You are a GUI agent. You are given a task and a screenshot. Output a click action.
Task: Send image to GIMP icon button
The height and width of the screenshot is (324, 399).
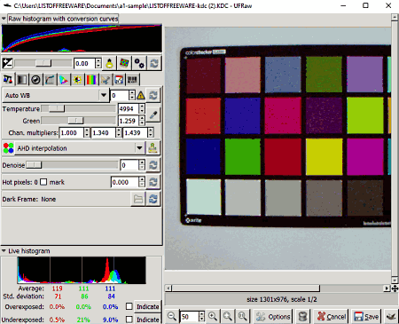click(x=391, y=317)
